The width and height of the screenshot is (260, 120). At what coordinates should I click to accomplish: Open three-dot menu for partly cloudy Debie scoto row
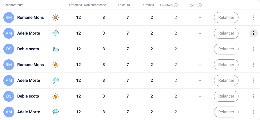(254, 49)
